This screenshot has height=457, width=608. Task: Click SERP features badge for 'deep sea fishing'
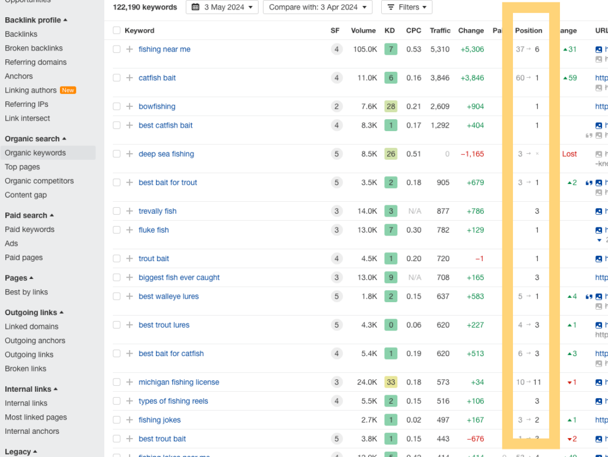click(x=337, y=154)
